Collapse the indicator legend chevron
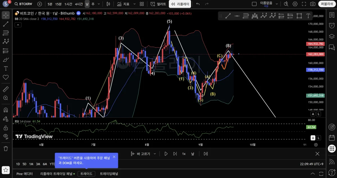 pyautogui.click(x=18, y=25)
